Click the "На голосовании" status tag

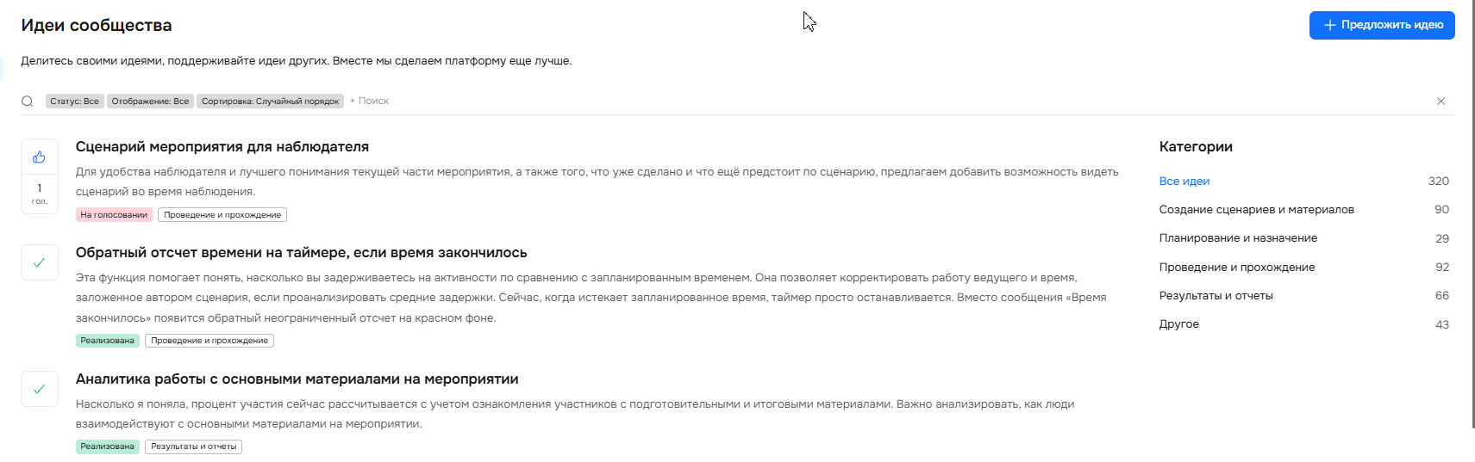coord(114,215)
